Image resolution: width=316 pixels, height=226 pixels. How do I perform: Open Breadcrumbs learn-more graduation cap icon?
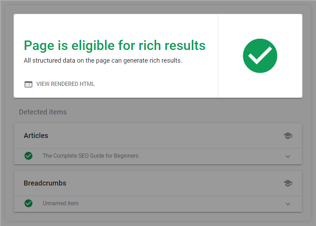(288, 183)
